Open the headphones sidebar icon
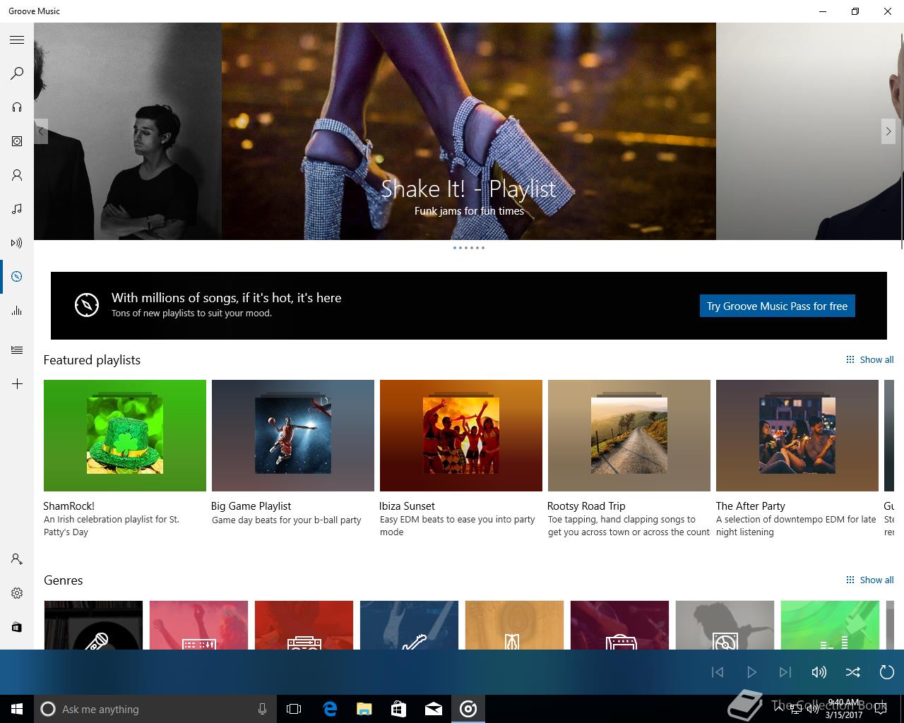Image resolution: width=904 pixels, height=723 pixels. pyautogui.click(x=17, y=107)
